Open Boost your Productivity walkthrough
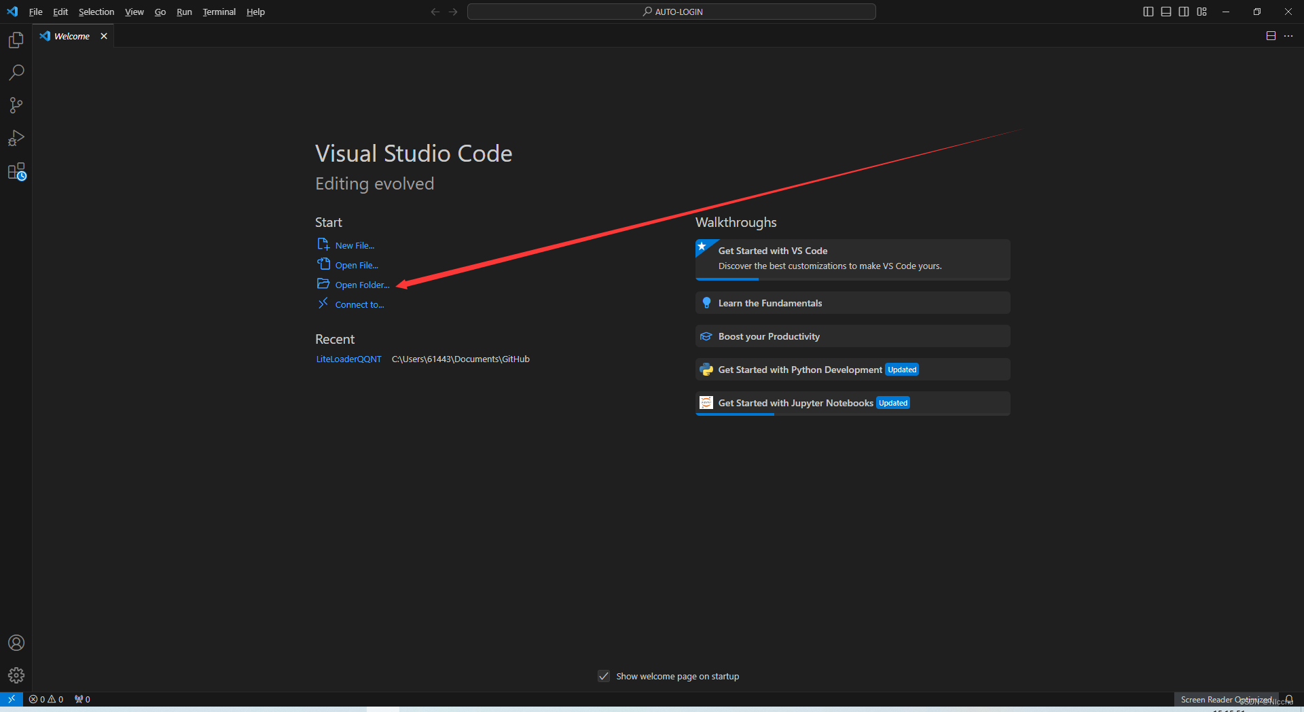Screen dimensions: 1304x712 coord(852,336)
